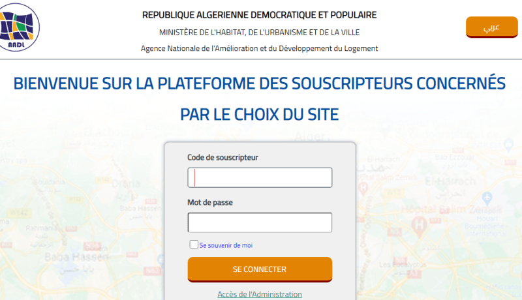Click the blue location pin at map's upper right

click(x=508, y=145)
